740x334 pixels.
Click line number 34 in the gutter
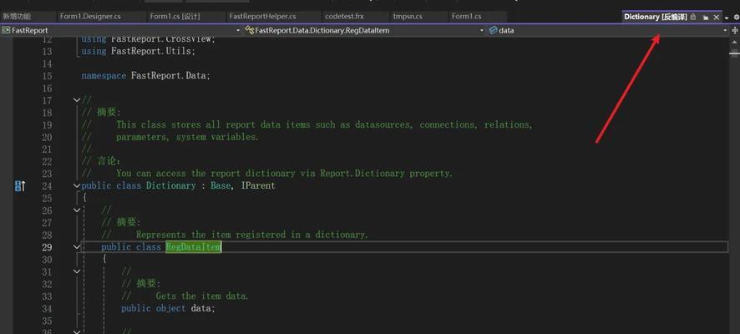click(47, 308)
